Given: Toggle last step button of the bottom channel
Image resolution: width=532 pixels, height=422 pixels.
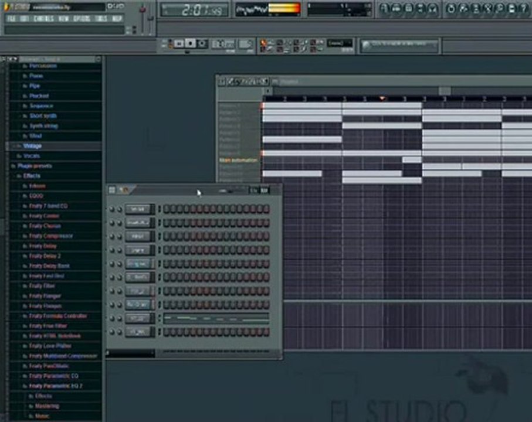Looking at the screenshot, I should pos(266,332).
